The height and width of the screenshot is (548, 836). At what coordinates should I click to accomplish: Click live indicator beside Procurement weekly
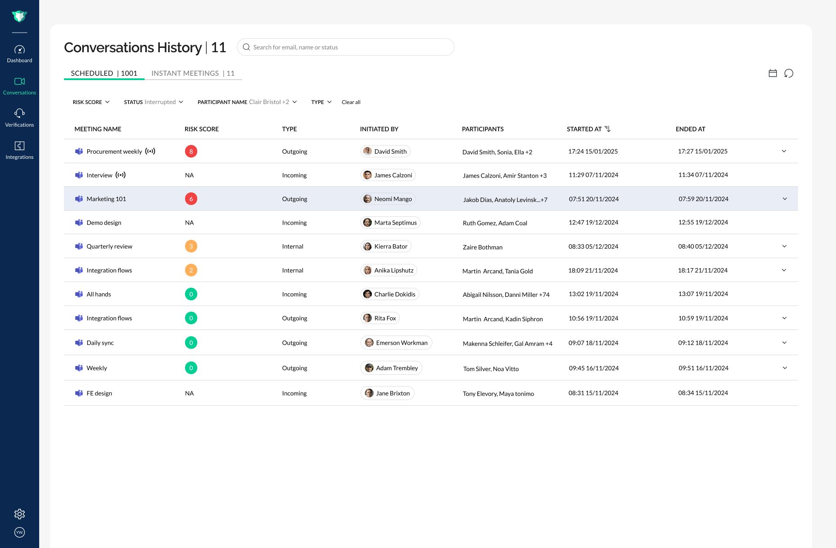[150, 151]
